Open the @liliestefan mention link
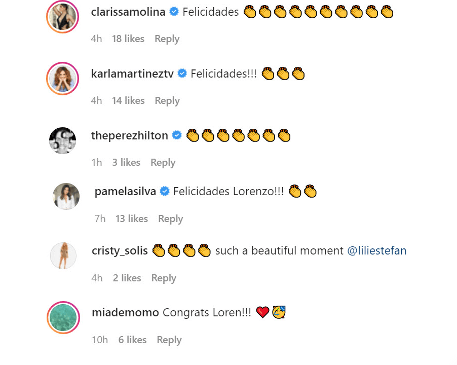 377,250
